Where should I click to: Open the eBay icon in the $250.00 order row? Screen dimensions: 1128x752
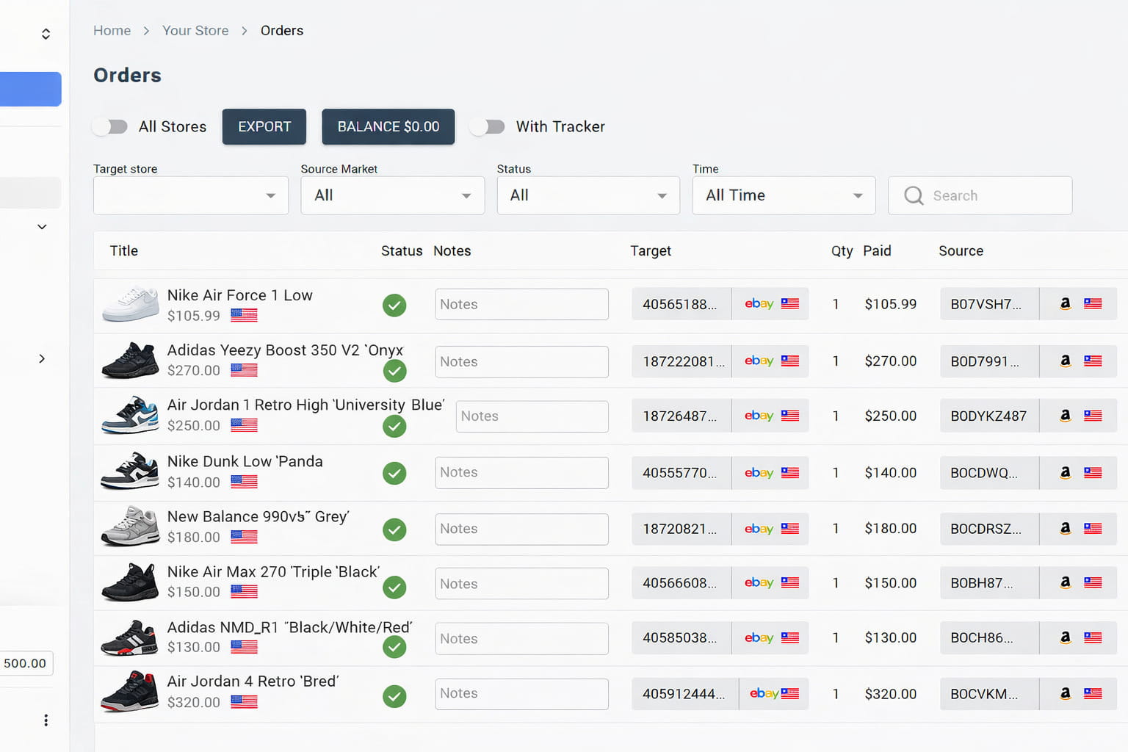point(759,416)
